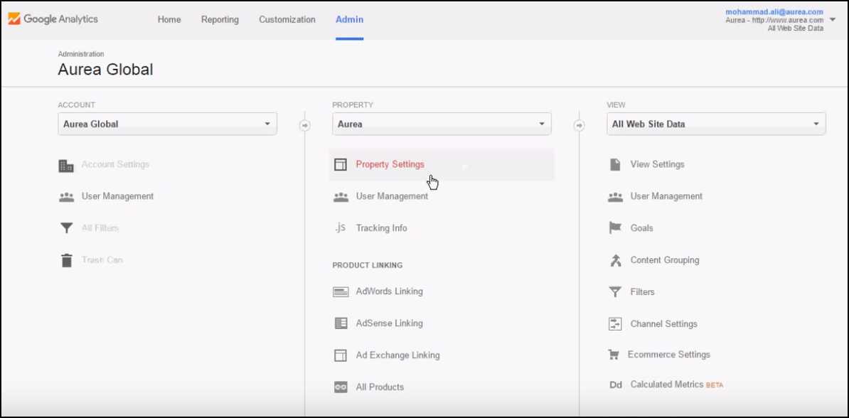This screenshot has height=418, width=849.
Task: Click the Goals flag icon
Action: [x=615, y=228]
